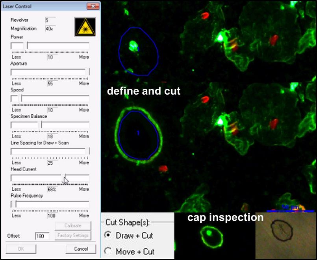Close the Laser Control dialog
The image size is (317, 260).
pyautogui.click(x=93, y=7)
